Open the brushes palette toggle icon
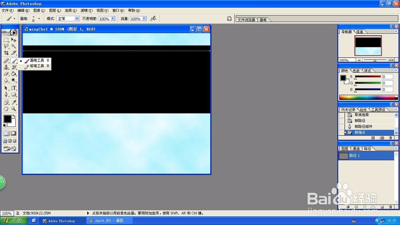Viewport: 400px width, 225px height. coord(229,18)
